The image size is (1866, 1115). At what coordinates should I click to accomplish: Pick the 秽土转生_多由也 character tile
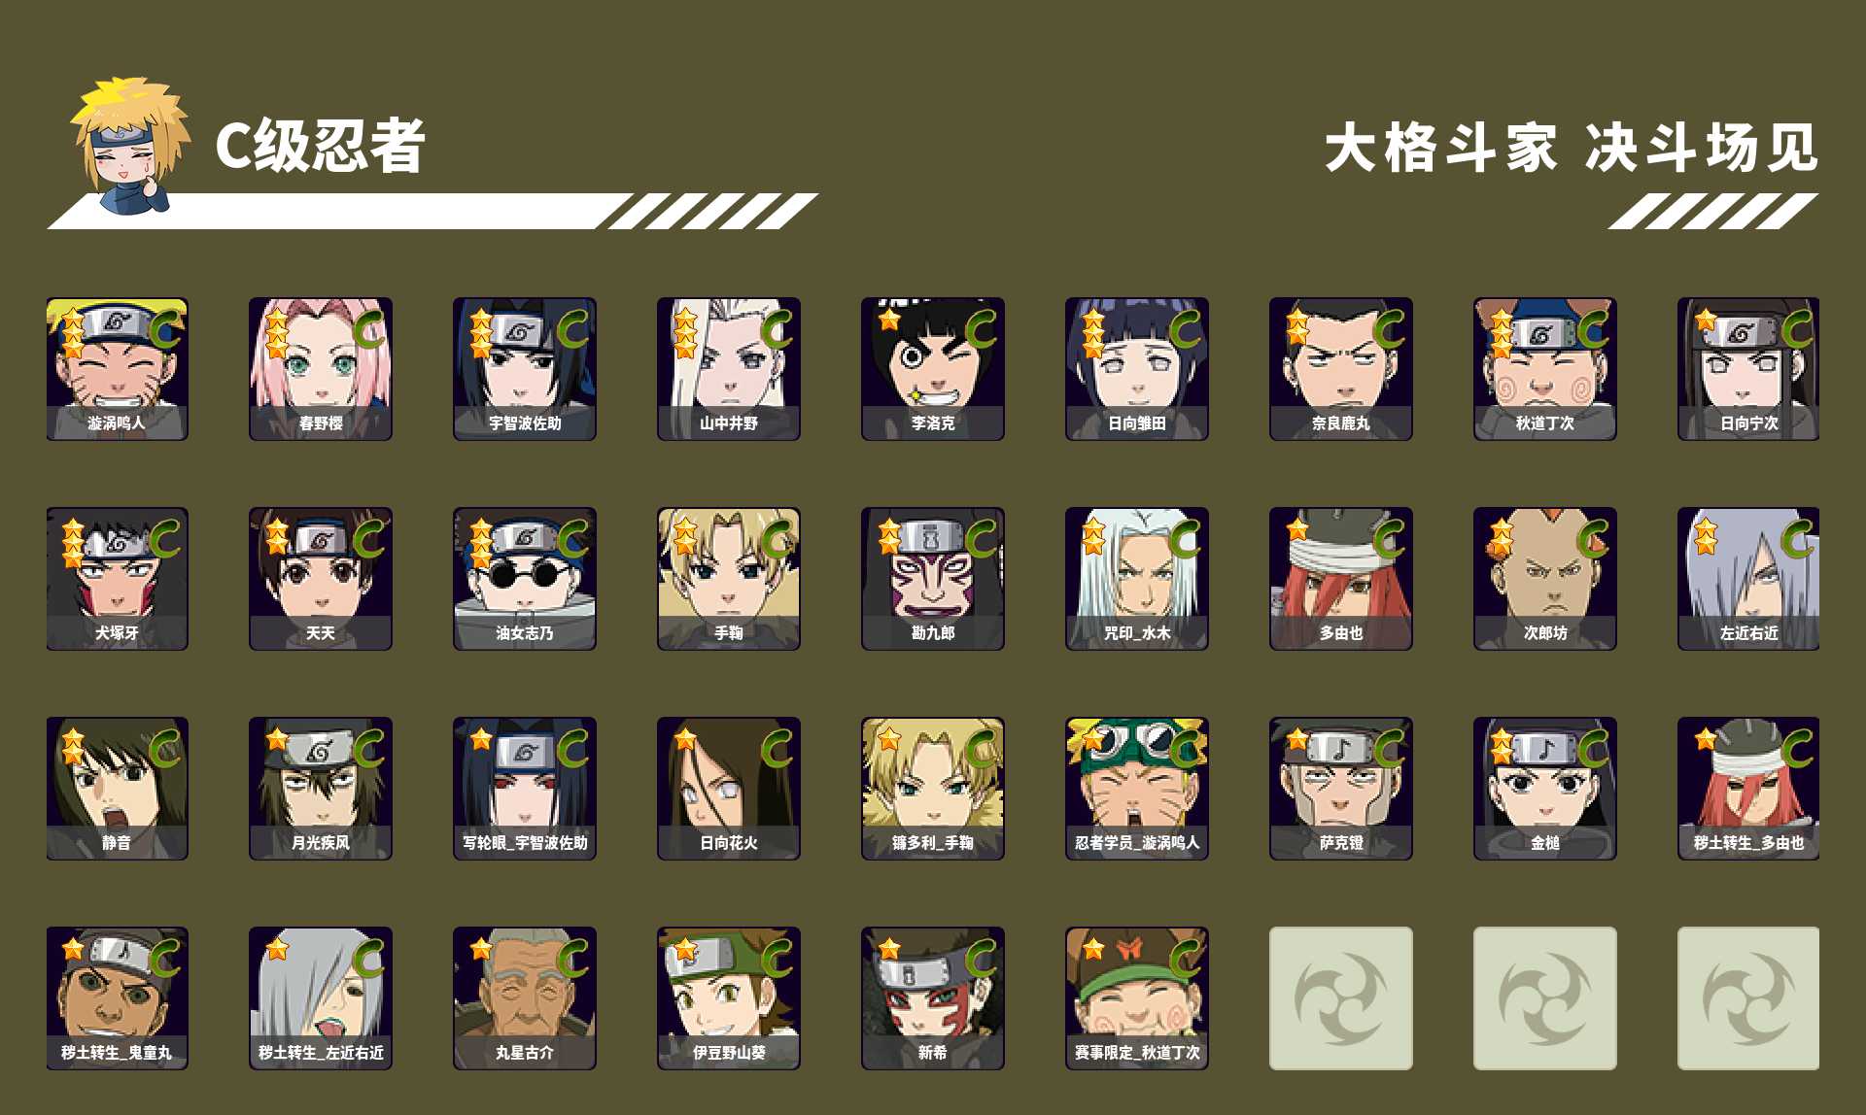pyautogui.click(x=1748, y=789)
